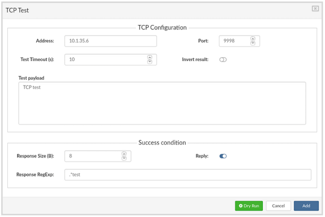Enable the Invert result toggle
Image resolution: width=325 pixels, height=217 pixels.
click(x=223, y=59)
